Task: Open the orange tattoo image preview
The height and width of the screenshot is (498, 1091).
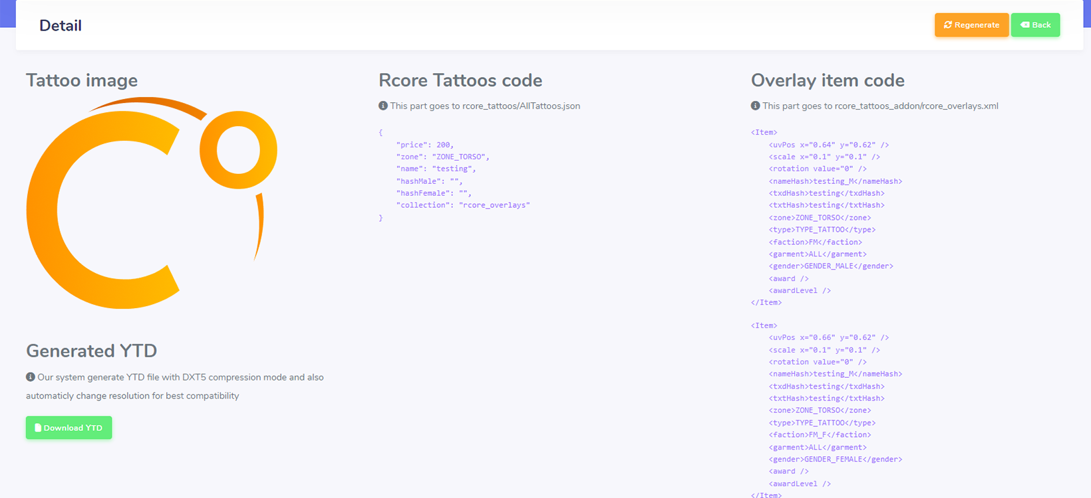Action: [x=152, y=203]
